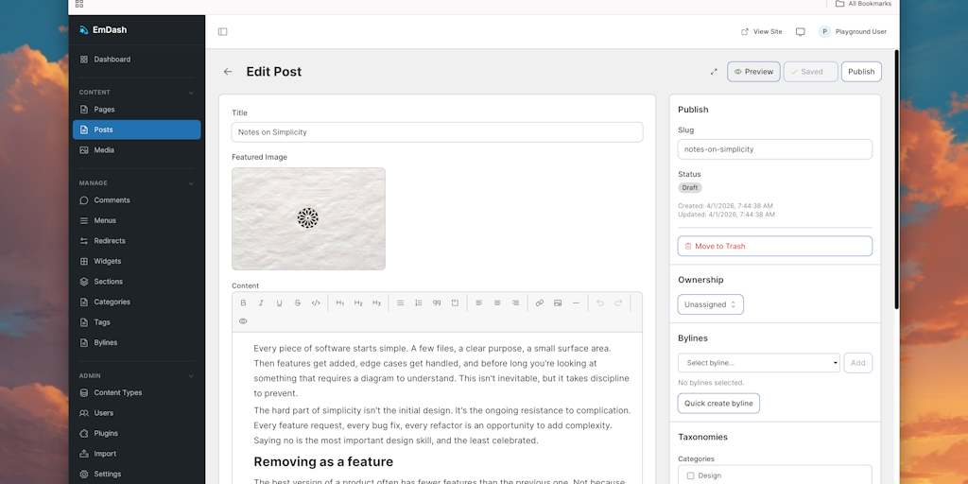
Task: Insert inline code with the code icon
Action: [316, 303]
